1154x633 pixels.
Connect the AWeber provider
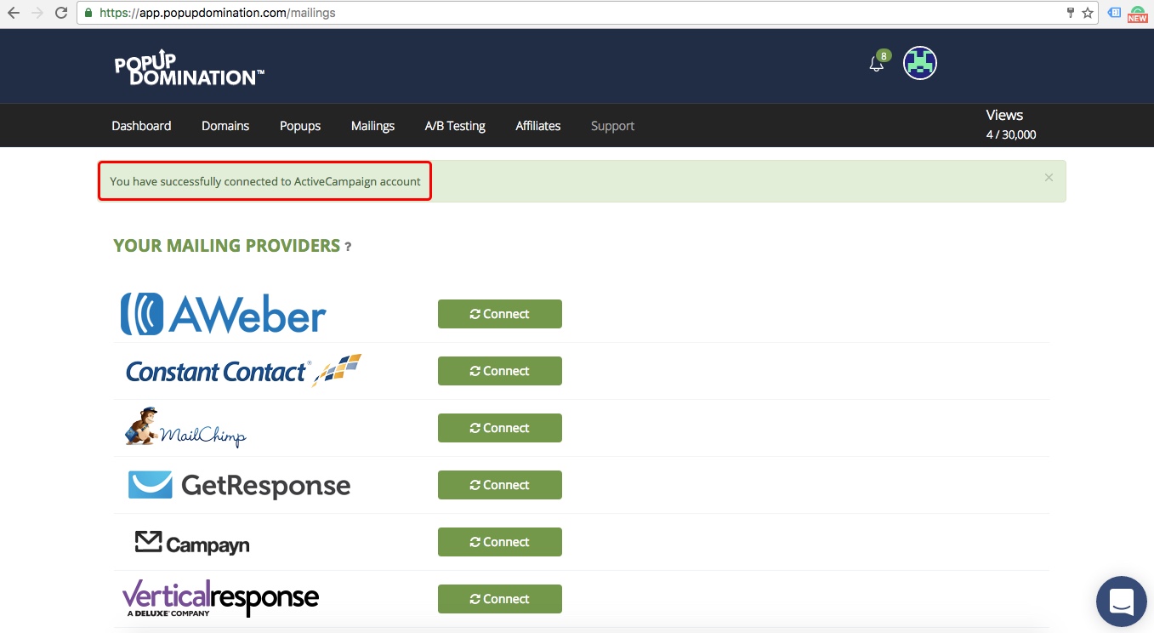point(500,314)
